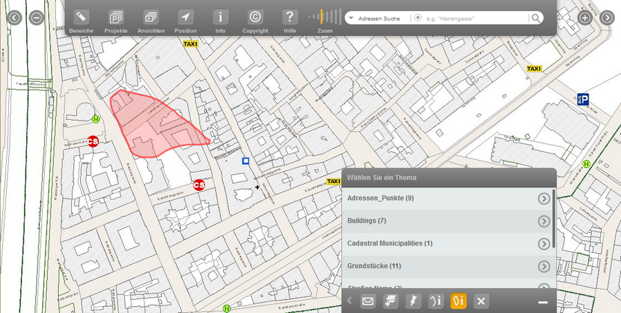Click the Ansichten views icon
Image resolution: width=621 pixels, height=313 pixels.
(x=151, y=17)
